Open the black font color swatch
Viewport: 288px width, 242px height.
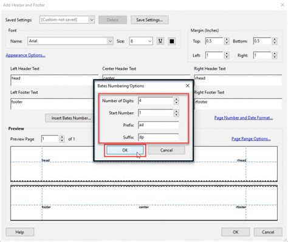pos(172,41)
